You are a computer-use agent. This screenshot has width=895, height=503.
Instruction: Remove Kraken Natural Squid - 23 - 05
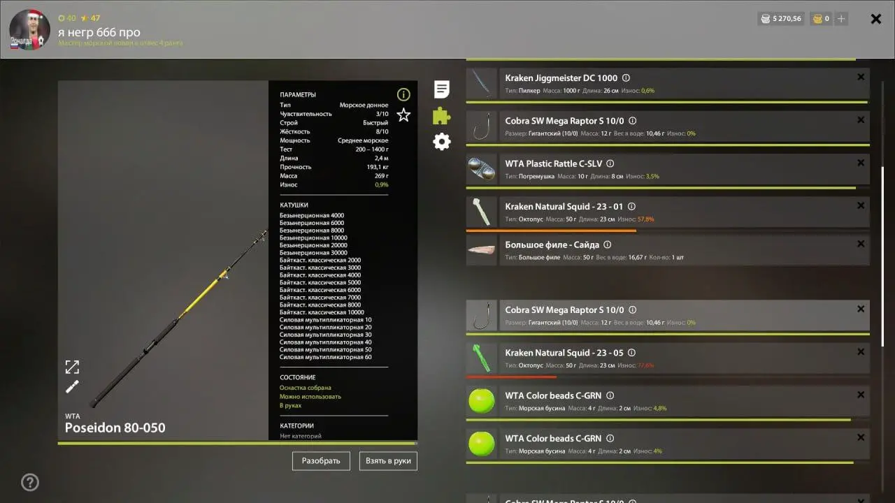(861, 351)
